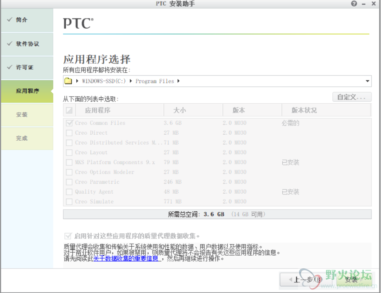381x293 pixels.
Task: Click WINDOWS-SSD(C:) path segment
Action: click(104, 81)
